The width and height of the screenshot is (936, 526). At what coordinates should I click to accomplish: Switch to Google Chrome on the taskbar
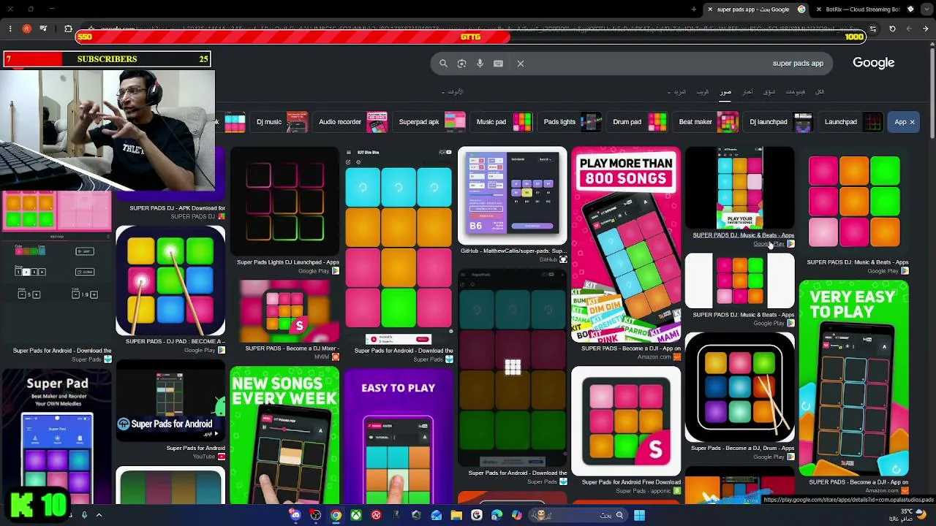click(x=336, y=515)
